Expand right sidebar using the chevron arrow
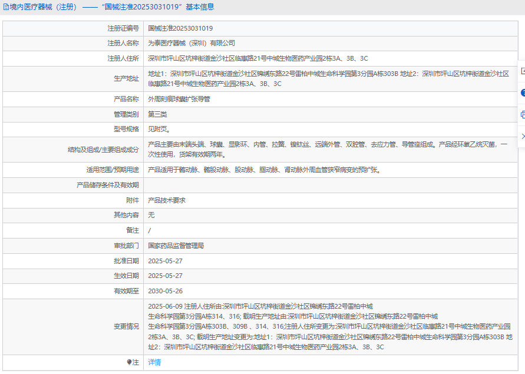The image size is (525, 374). [522, 136]
